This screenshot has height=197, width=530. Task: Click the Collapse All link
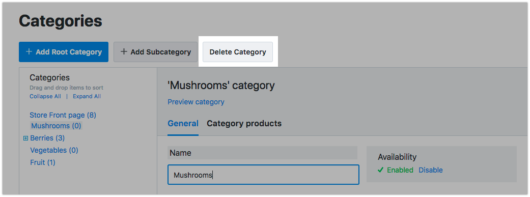pyautogui.click(x=45, y=96)
